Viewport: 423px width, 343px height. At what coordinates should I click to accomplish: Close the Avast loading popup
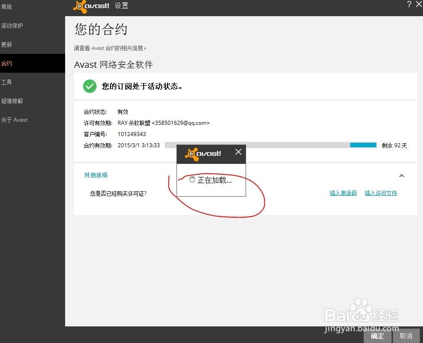[238, 152]
